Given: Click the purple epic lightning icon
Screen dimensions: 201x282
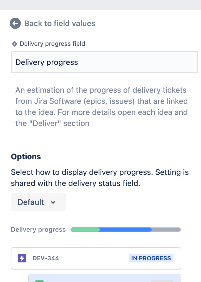Looking at the screenshot, I should 22,258.
